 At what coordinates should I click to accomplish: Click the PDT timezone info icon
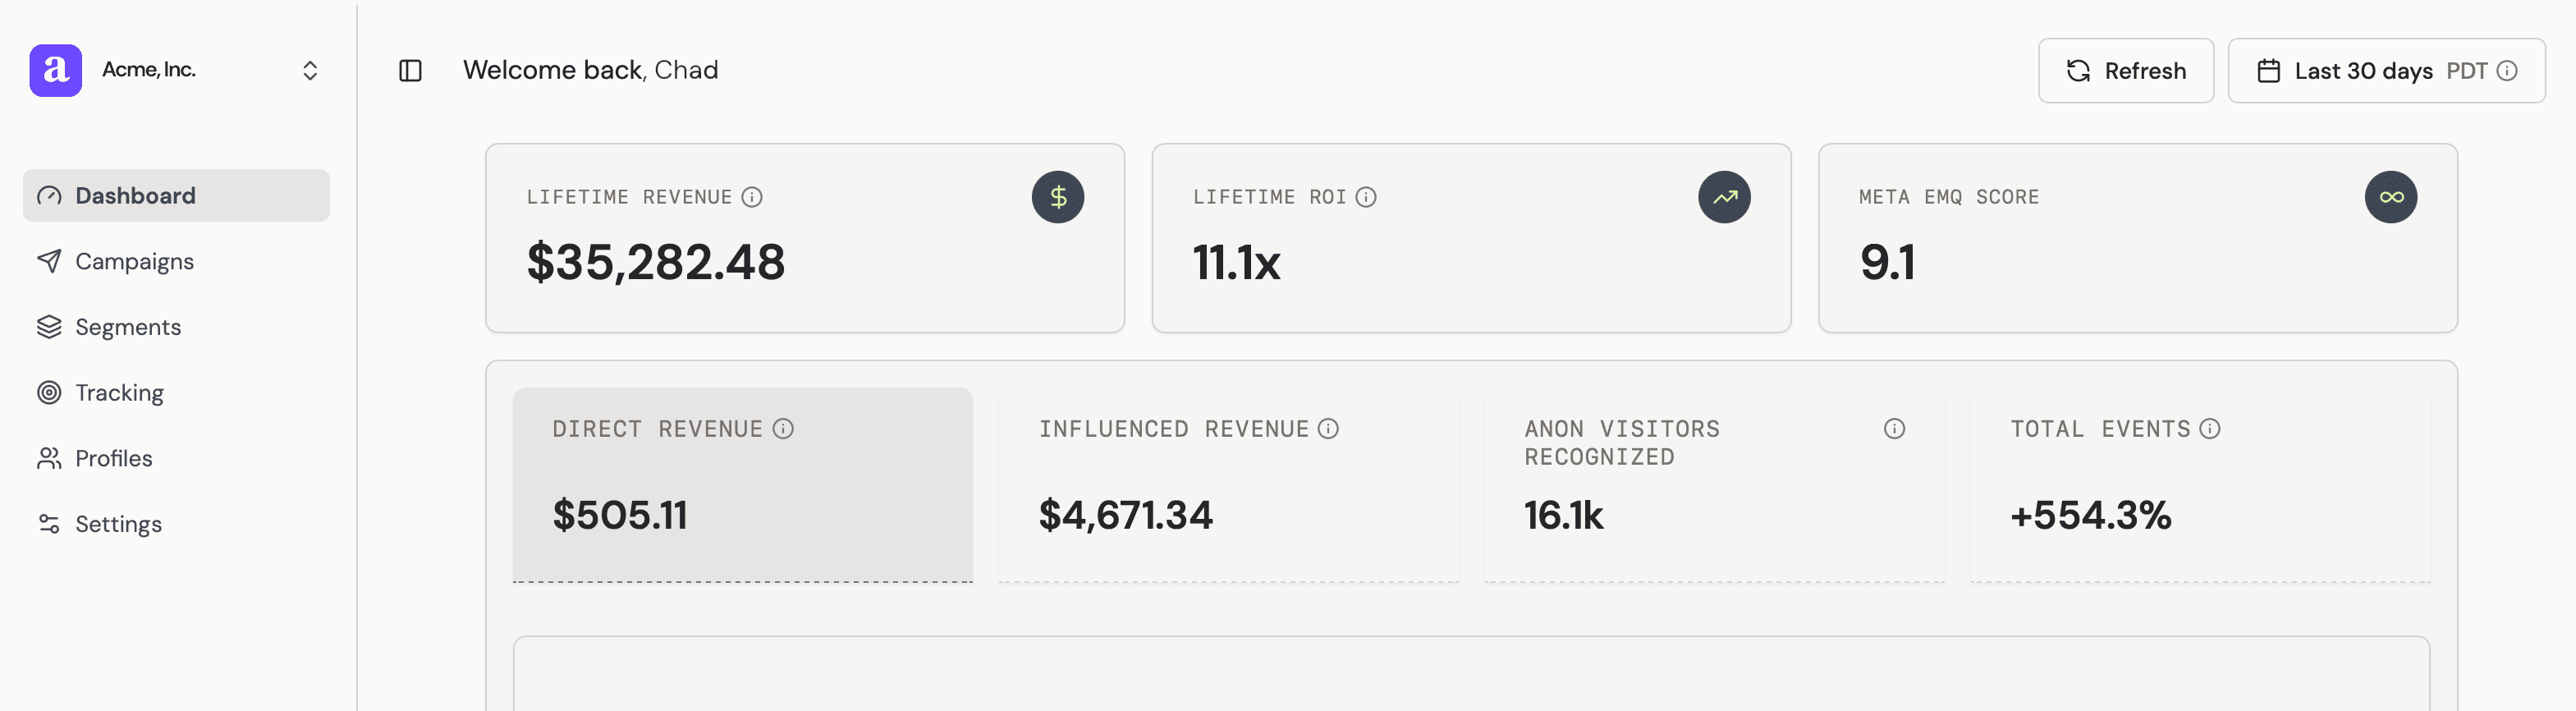pyautogui.click(x=2507, y=71)
